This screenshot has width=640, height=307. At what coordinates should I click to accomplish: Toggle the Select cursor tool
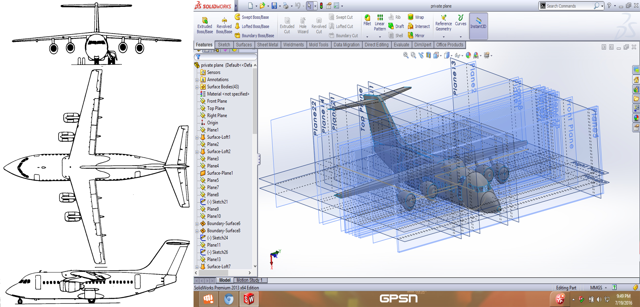click(309, 6)
